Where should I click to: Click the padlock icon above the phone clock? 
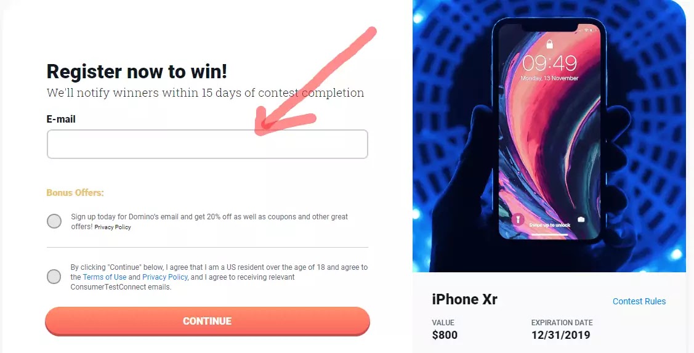[549, 44]
